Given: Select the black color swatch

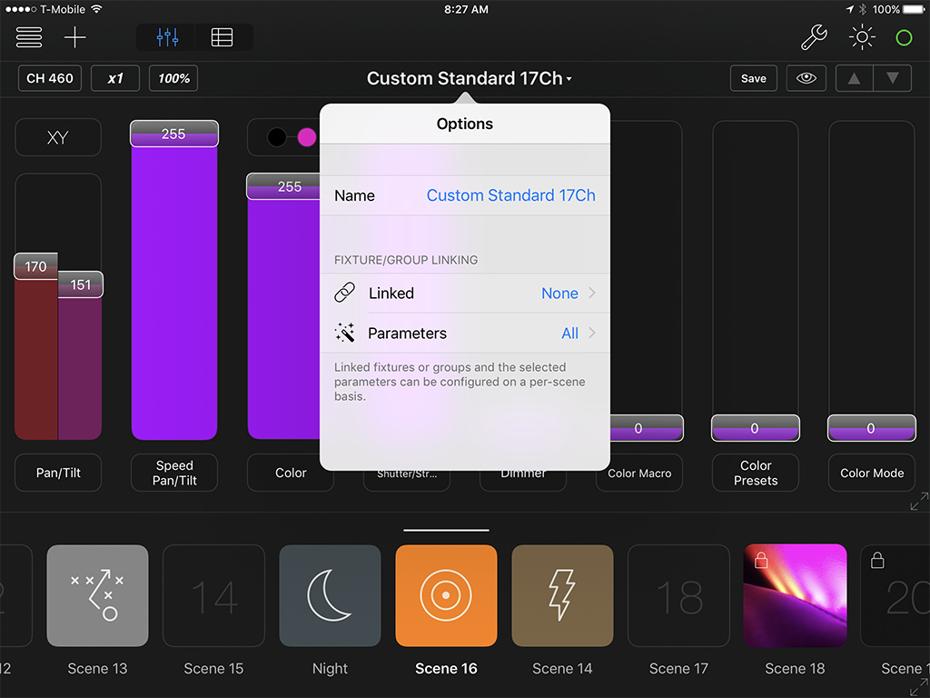Looking at the screenshot, I should (276, 137).
